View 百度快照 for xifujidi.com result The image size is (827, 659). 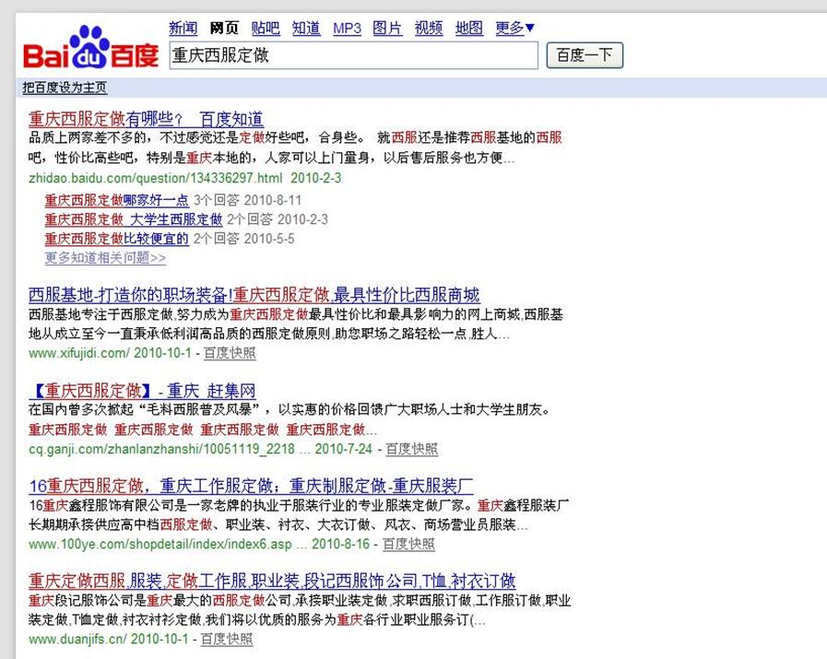(230, 353)
